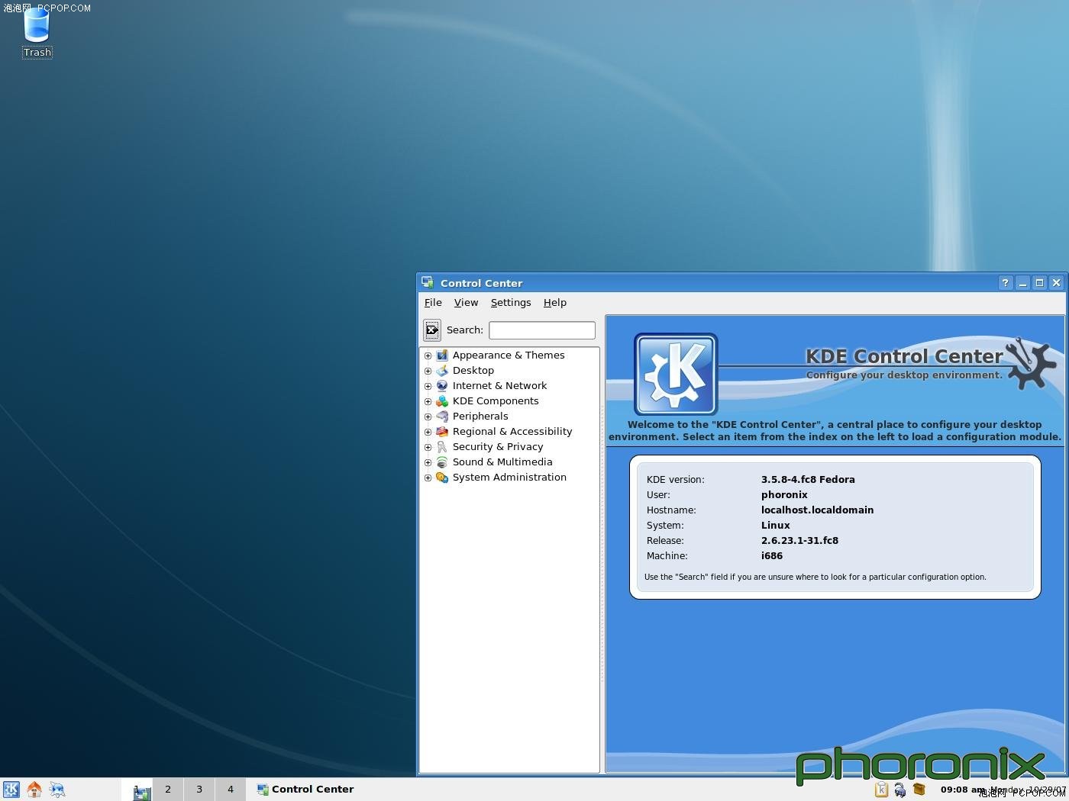
Task: Click the Release value "2.6.23.1-31.fc8"
Action: click(799, 541)
